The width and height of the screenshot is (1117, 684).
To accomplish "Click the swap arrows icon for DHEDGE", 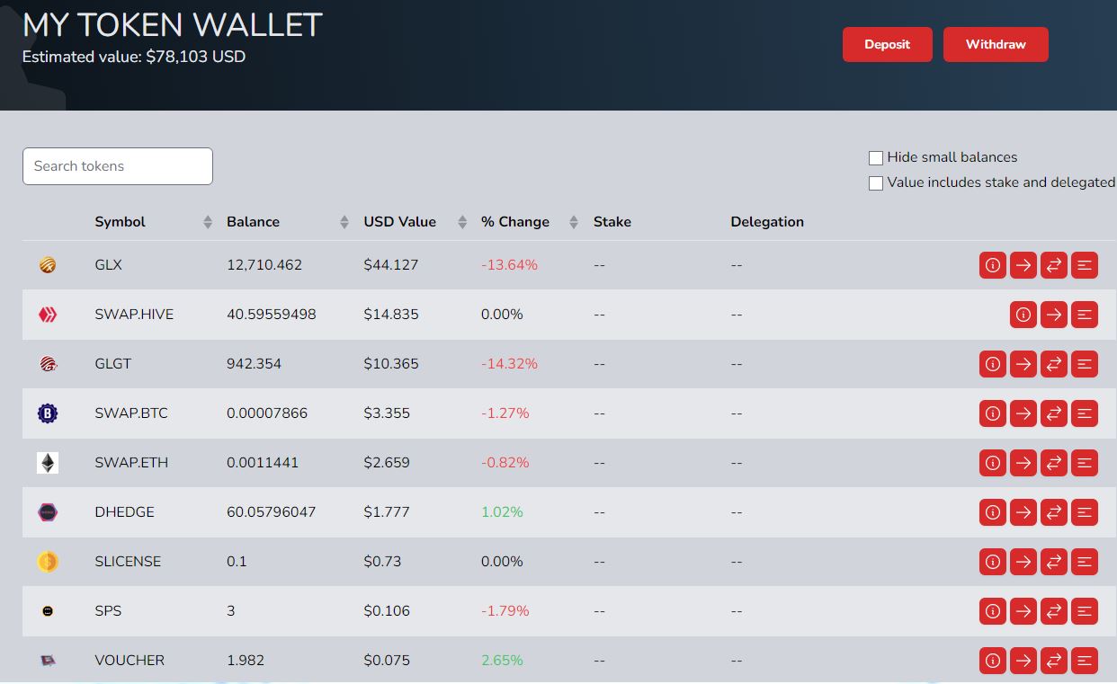I will [x=1054, y=512].
